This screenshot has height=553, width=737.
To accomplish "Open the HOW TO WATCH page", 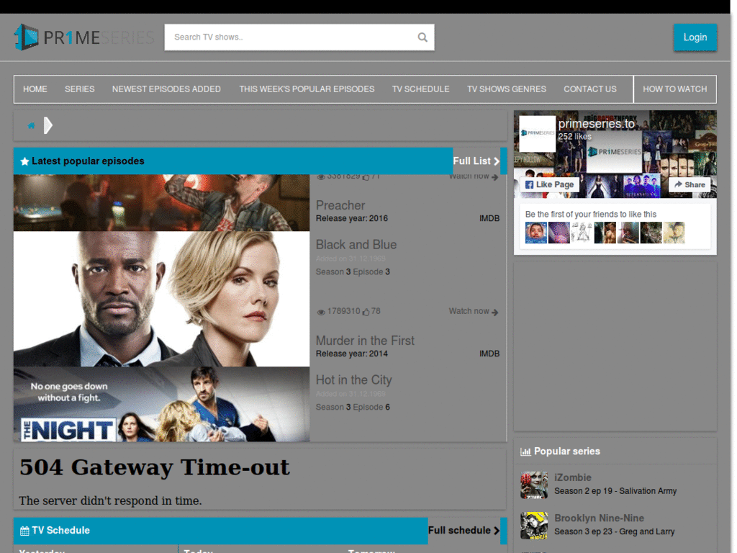I will pyautogui.click(x=674, y=89).
